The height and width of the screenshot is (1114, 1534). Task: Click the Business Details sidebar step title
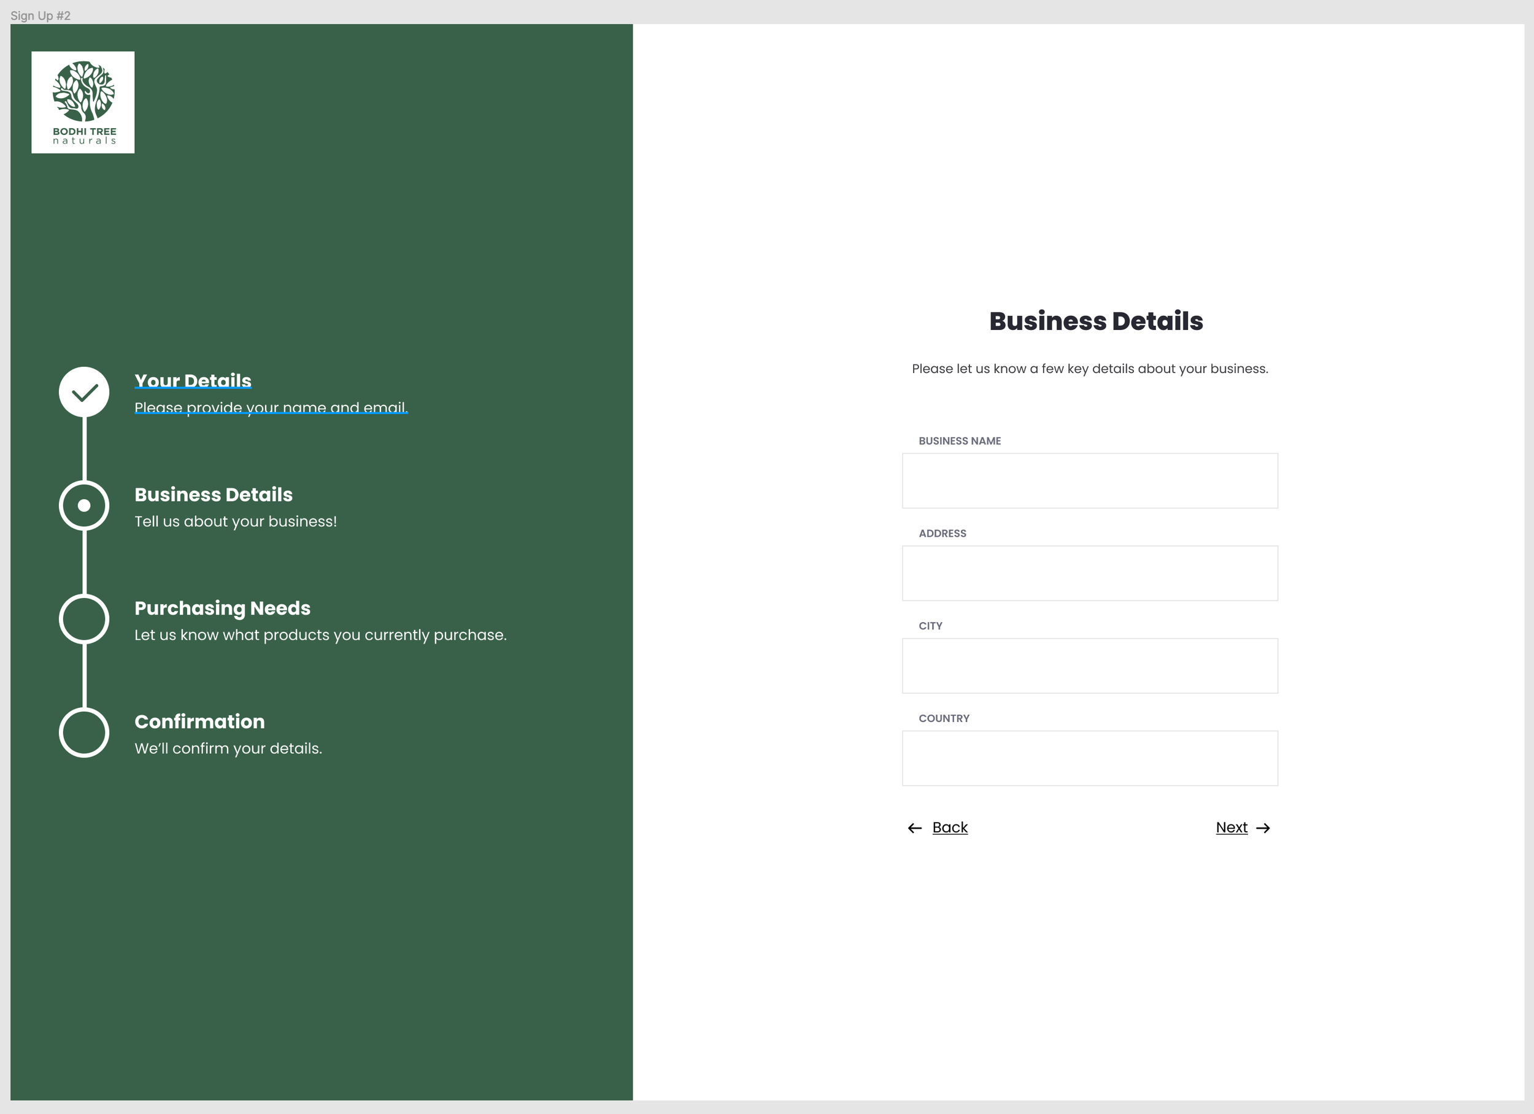214,494
